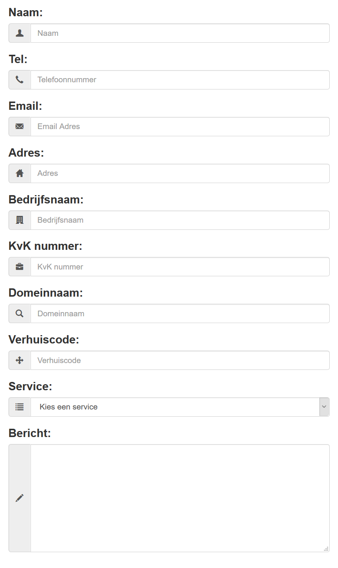Screen dimensions: 338x568
Task: Click the building icon beside Bedrijfsnaam
Action: tap(19, 220)
